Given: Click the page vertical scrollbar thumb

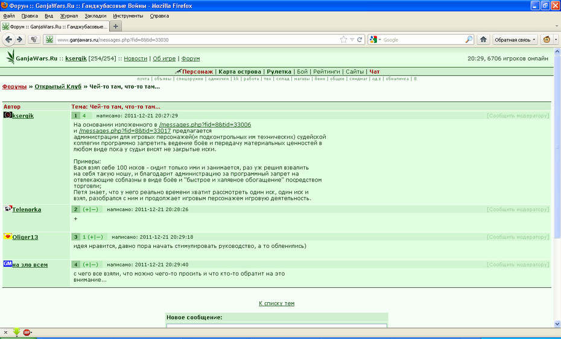Looking at the screenshot, I should point(557,146).
